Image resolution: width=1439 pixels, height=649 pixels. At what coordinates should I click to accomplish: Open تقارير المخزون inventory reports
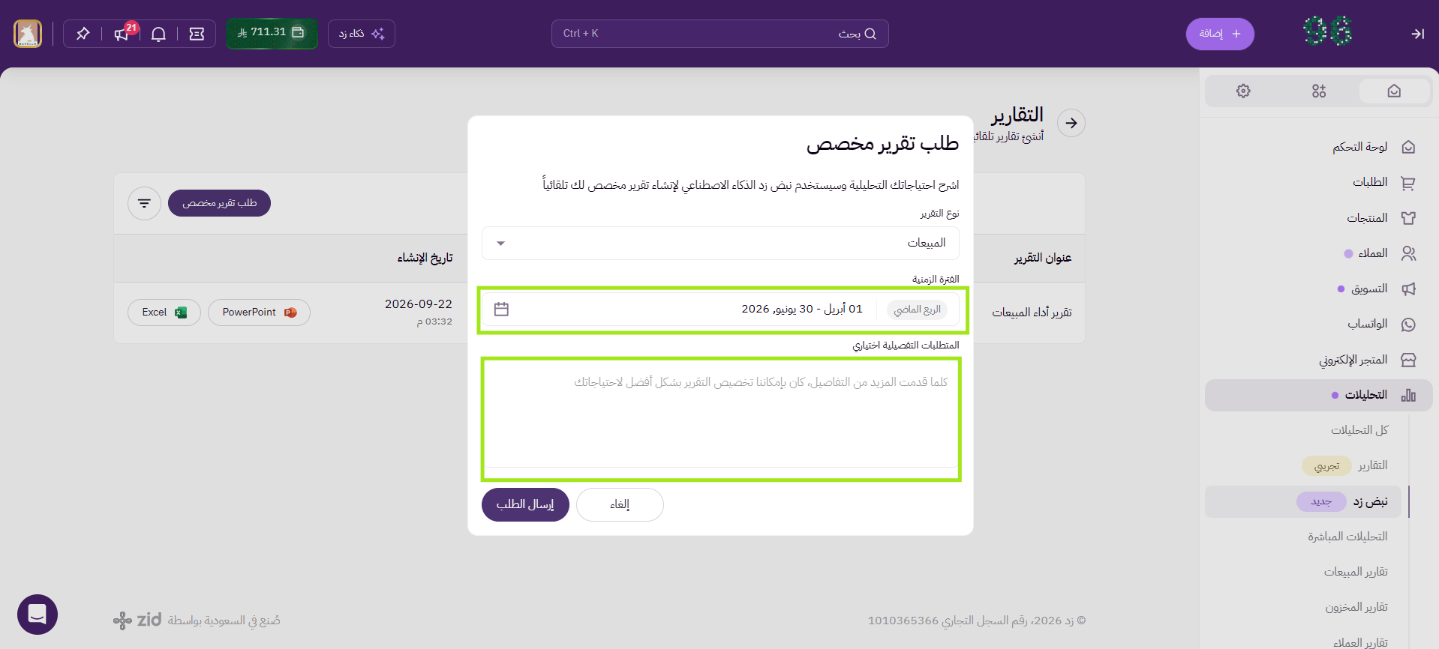1356,607
